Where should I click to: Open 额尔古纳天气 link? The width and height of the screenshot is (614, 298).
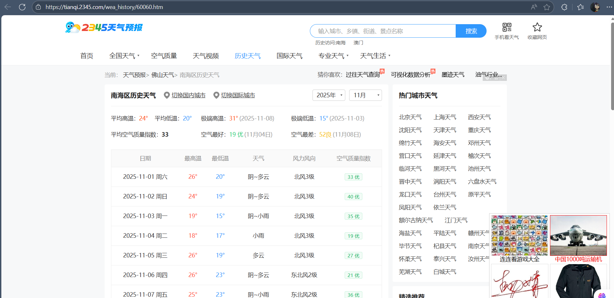(416, 220)
